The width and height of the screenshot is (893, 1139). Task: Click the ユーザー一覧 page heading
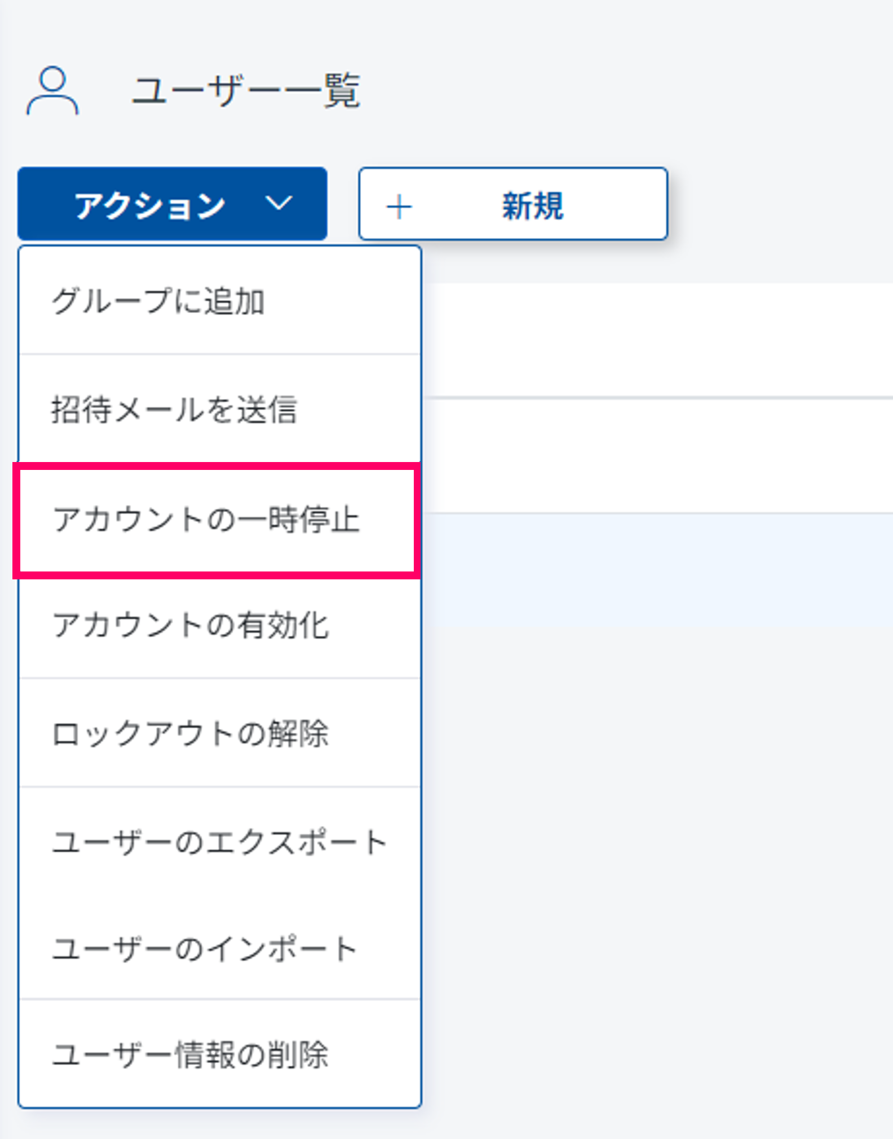pyautogui.click(x=246, y=90)
